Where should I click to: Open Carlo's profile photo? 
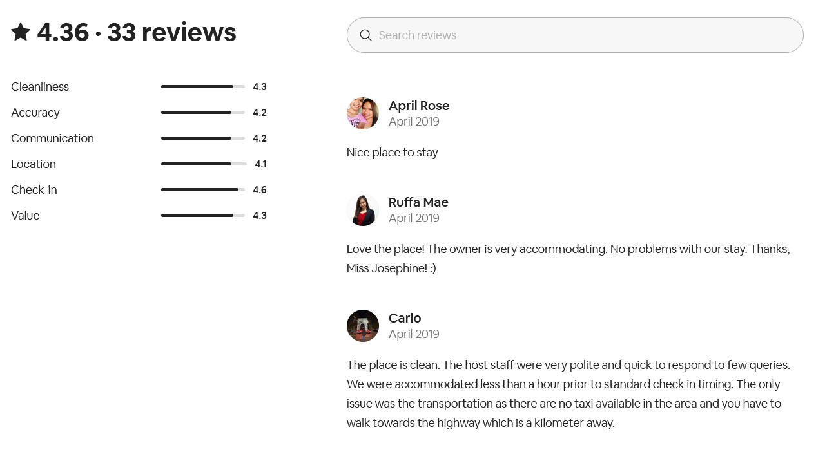363,326
